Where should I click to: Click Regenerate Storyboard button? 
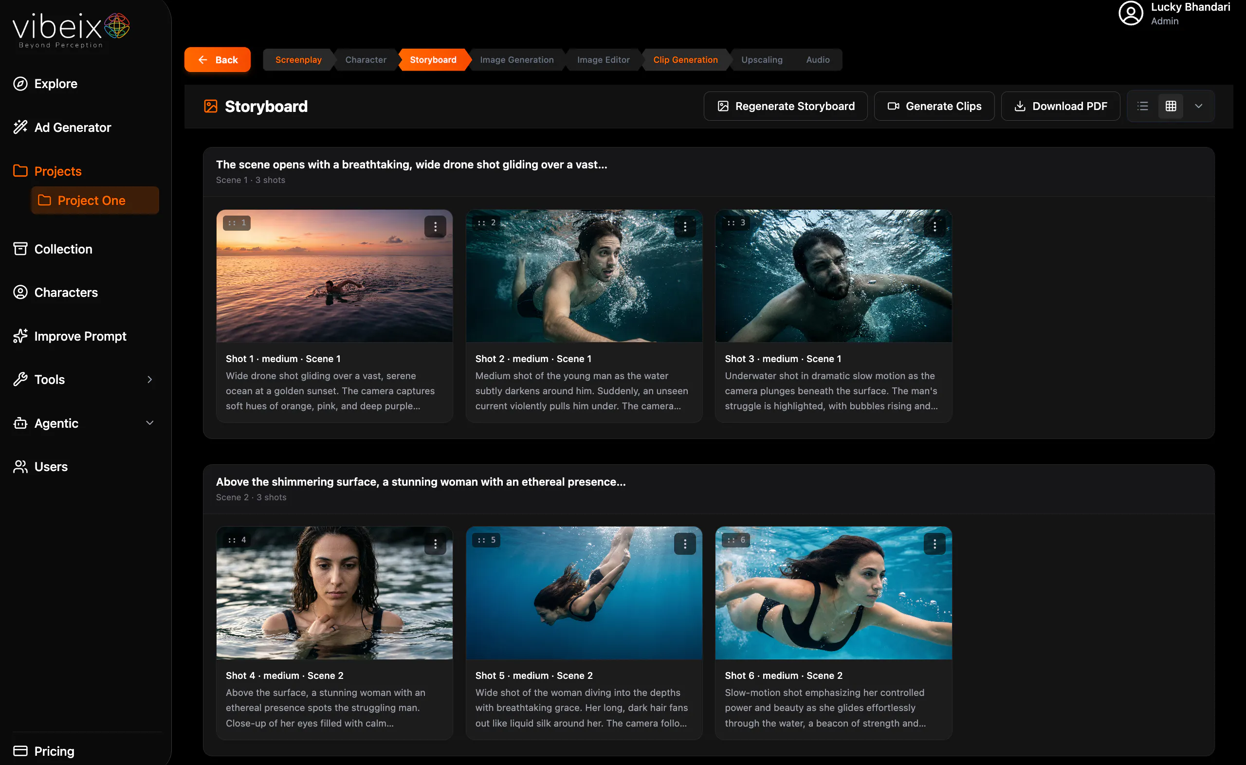[786, 106]
